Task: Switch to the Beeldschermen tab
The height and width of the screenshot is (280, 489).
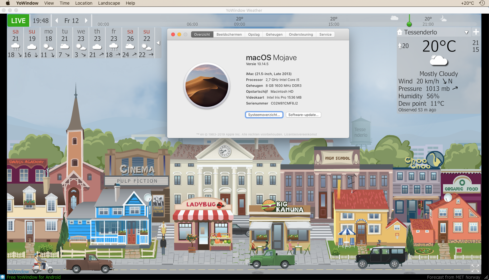Action: (x=229, y=34)
